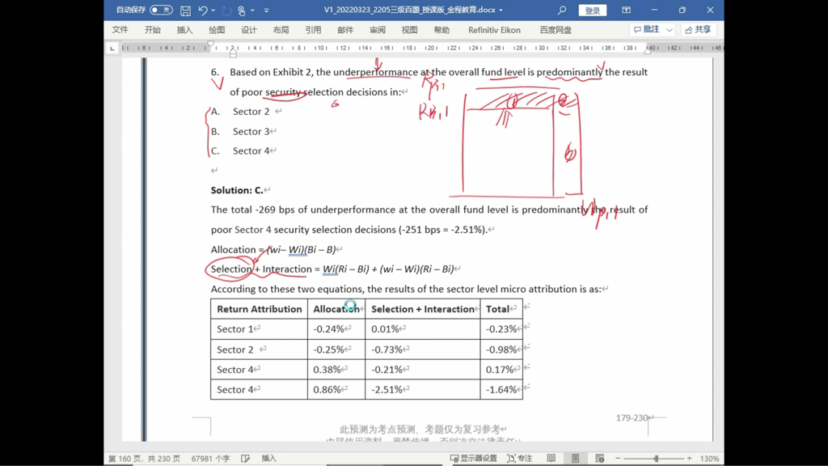Open the 文件 (File) tab
The height and width of the screenshot is (466, 828).
click(120, 30)
